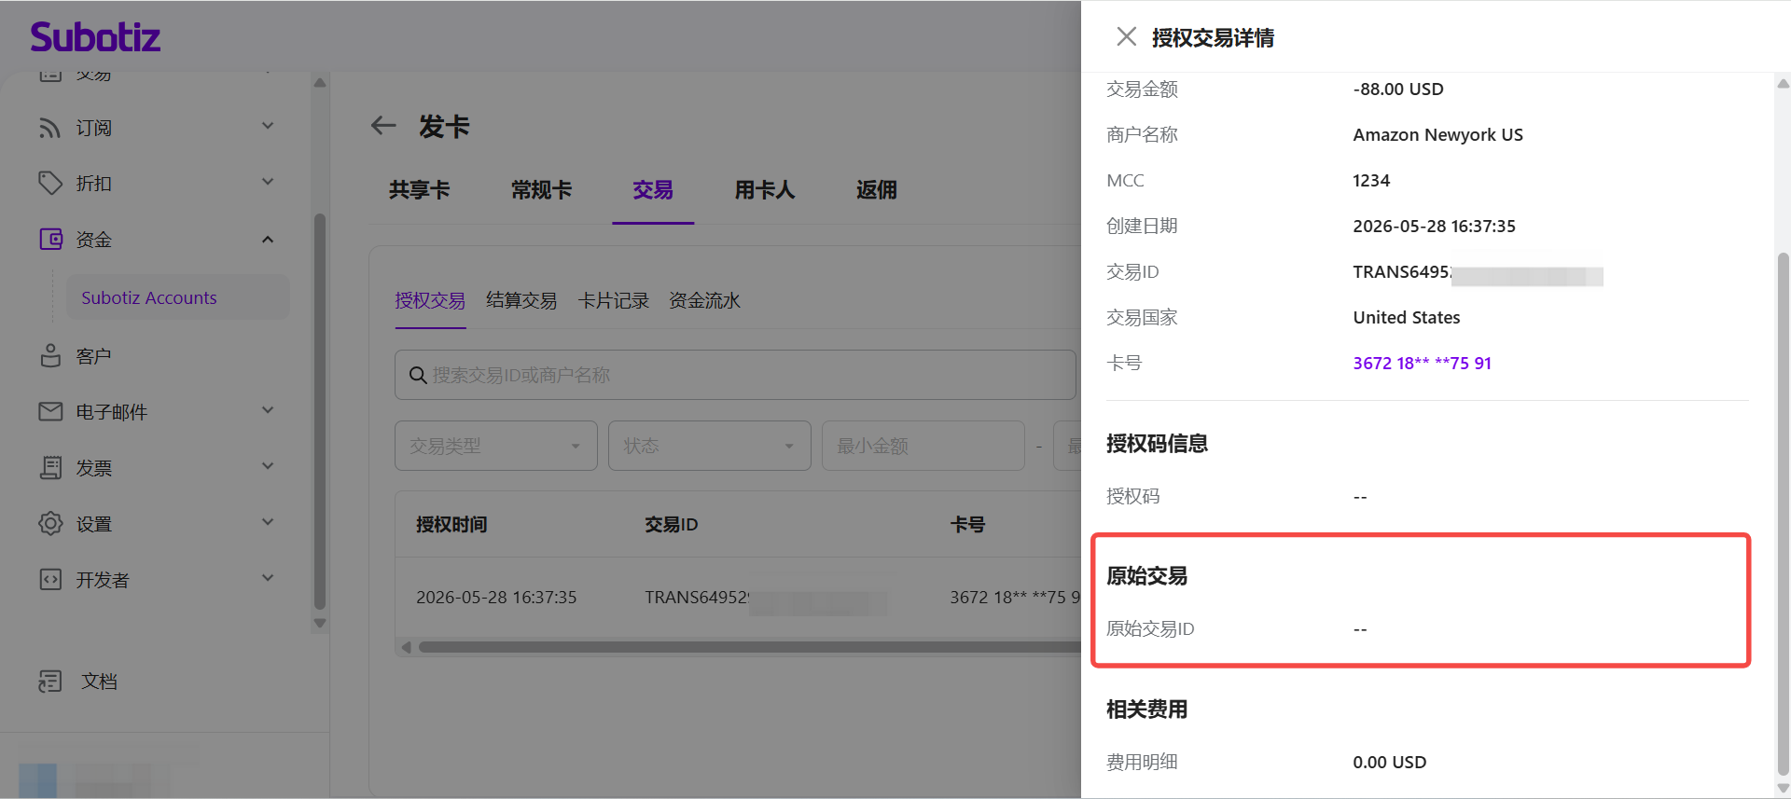Click the 授权时间 column header
The image size is (1791, 799).
[x=451, y=525]
